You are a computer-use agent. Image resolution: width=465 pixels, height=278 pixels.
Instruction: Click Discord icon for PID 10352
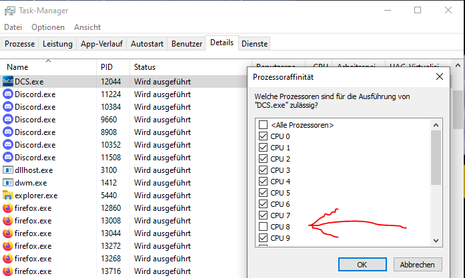pos(8,145)
